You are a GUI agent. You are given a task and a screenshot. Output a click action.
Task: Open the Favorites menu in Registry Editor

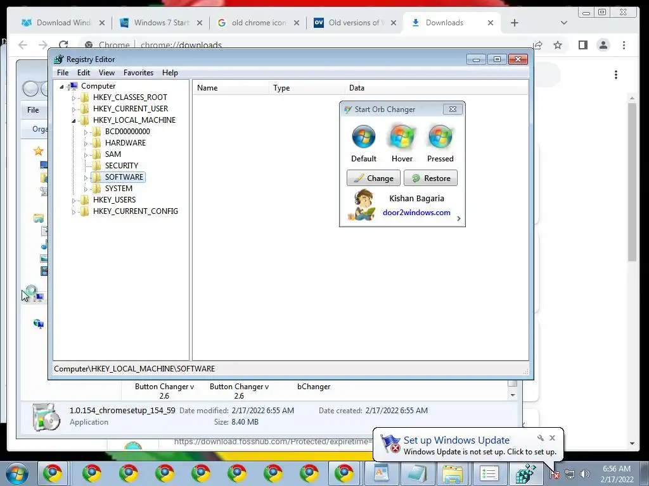pos(138,73)
